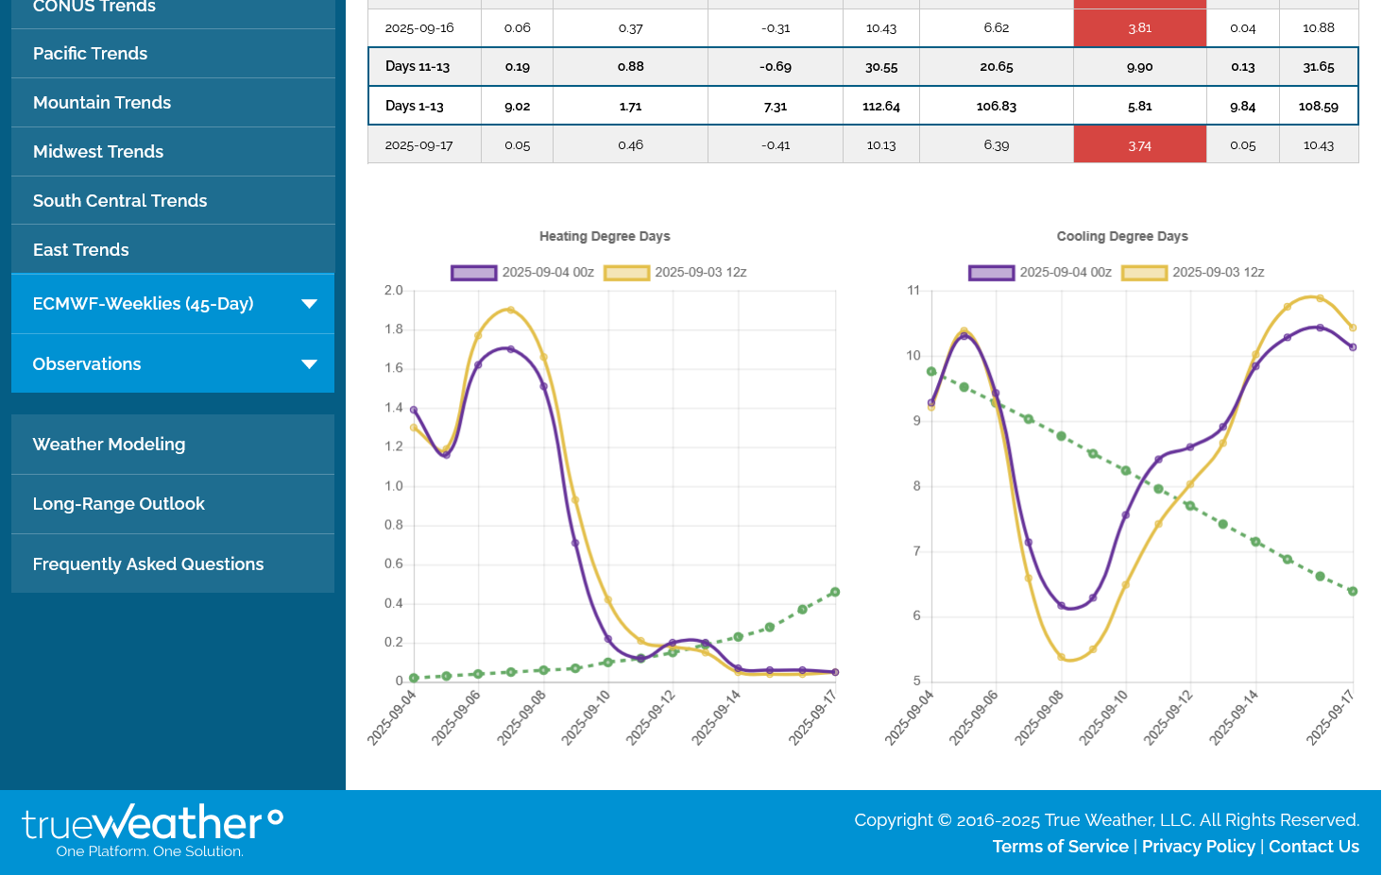Screen dimensions: 1382x875
Task: Open the Long-Range Outlook page
Action: tap(119, 504)
